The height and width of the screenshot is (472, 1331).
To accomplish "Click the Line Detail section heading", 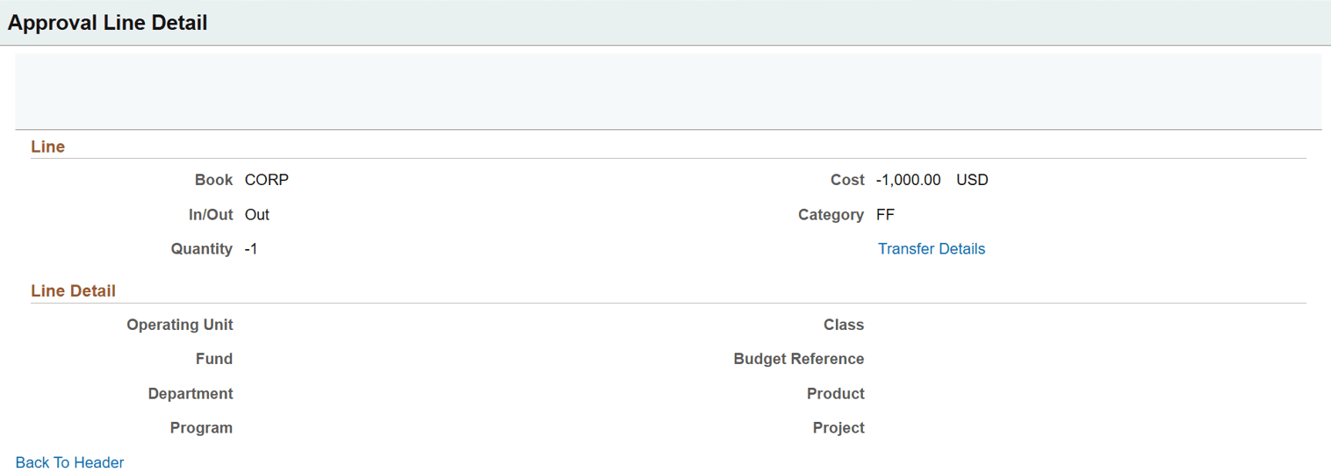I will point(74,290).
